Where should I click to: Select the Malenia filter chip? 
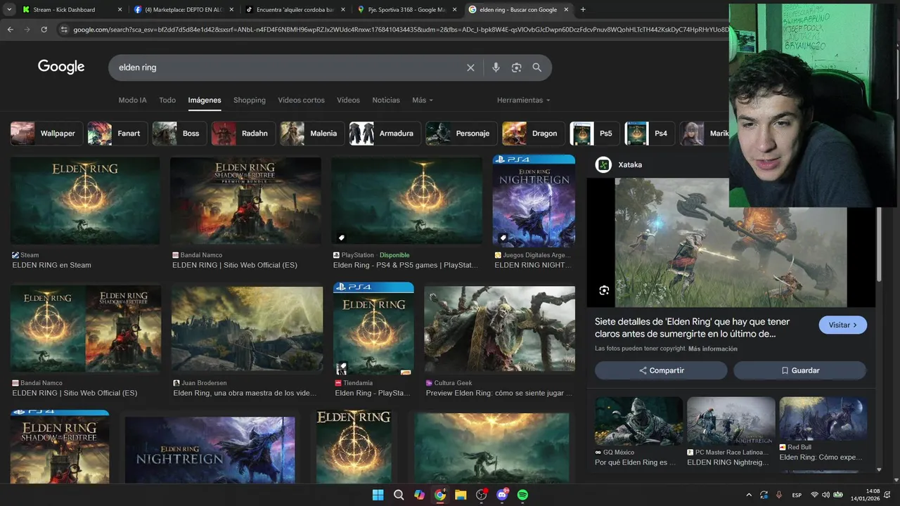pos(313,134)
